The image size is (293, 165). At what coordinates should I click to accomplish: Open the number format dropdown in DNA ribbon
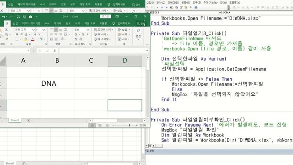[x=88, y=30]
